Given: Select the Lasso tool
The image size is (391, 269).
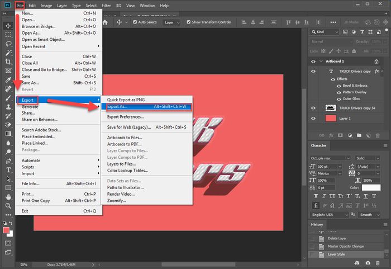Looking at the screenshot, I should click(x=8, y=44).
